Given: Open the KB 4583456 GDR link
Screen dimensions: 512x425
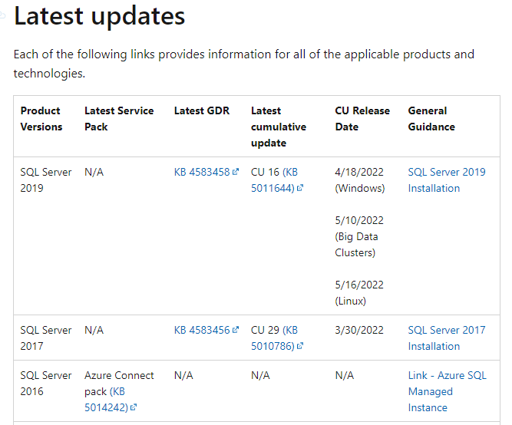Looking at the screenshot, I should point(201,330).
